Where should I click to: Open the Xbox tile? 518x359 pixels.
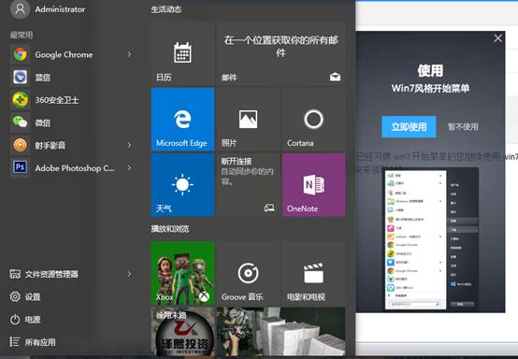coord(182,274)
